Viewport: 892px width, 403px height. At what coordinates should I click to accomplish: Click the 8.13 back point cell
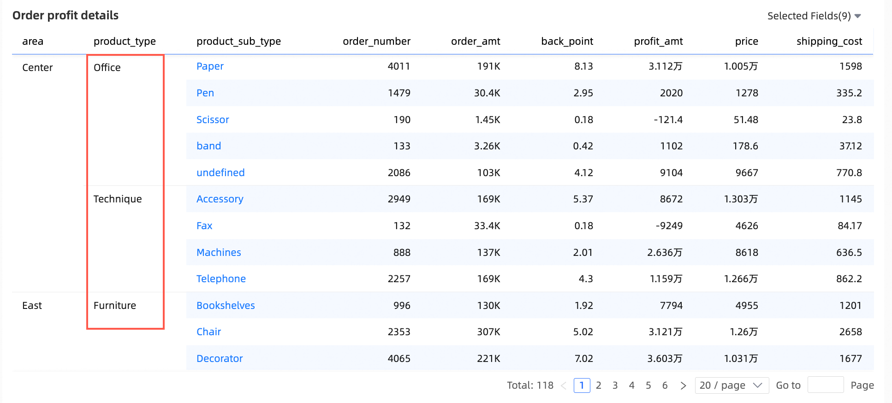pos(583,66)
